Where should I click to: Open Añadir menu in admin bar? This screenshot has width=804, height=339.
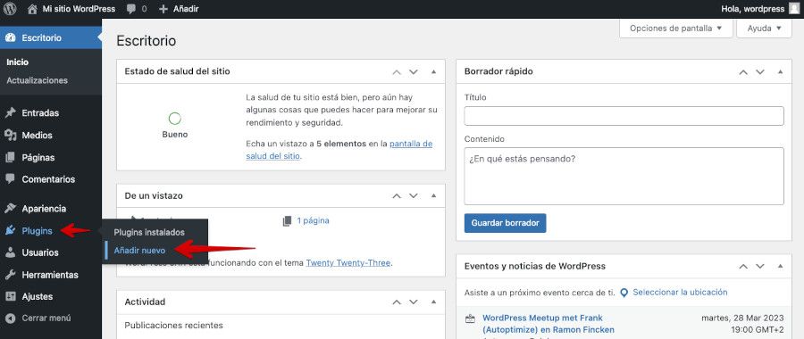point(179,9)
